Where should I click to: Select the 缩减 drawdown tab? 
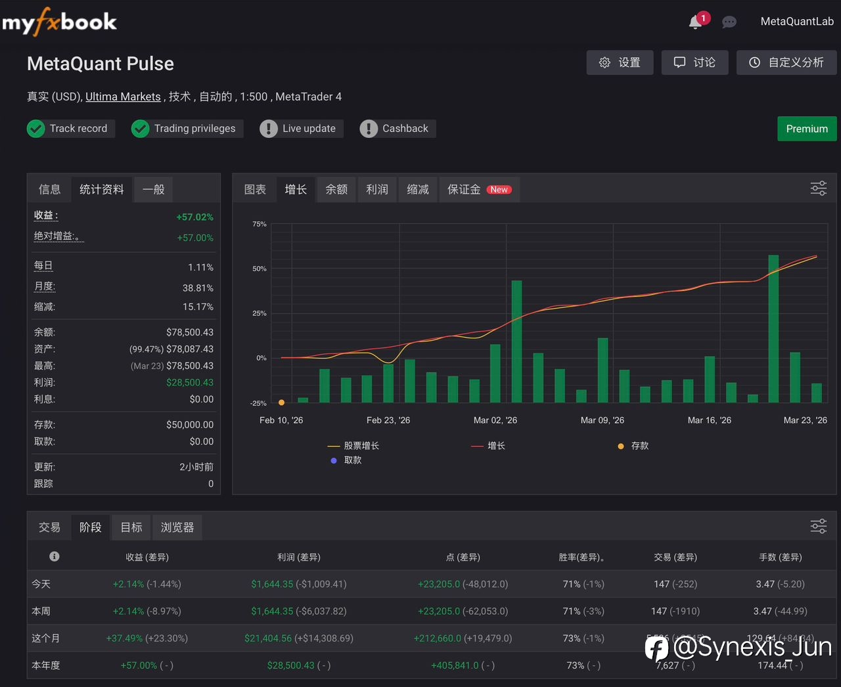coord(418,189)
